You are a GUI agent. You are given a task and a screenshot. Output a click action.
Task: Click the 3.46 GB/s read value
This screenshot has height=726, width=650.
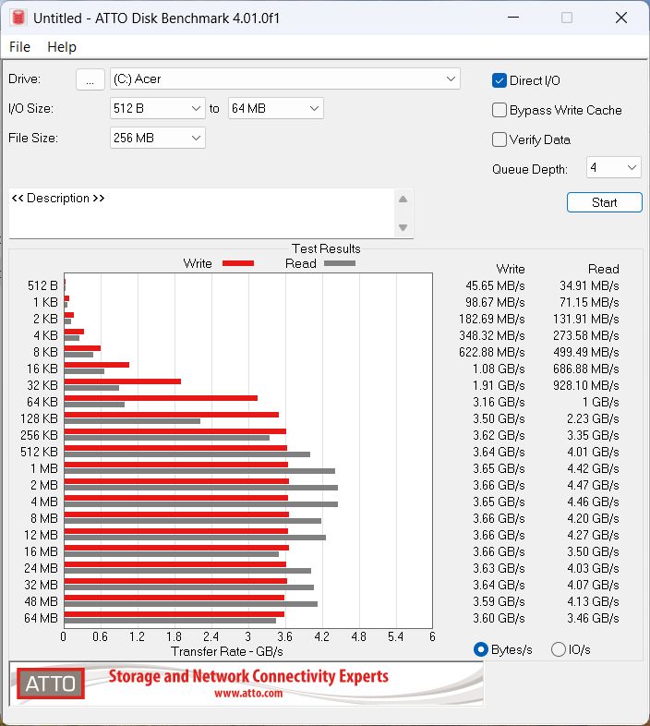(593, 618)
